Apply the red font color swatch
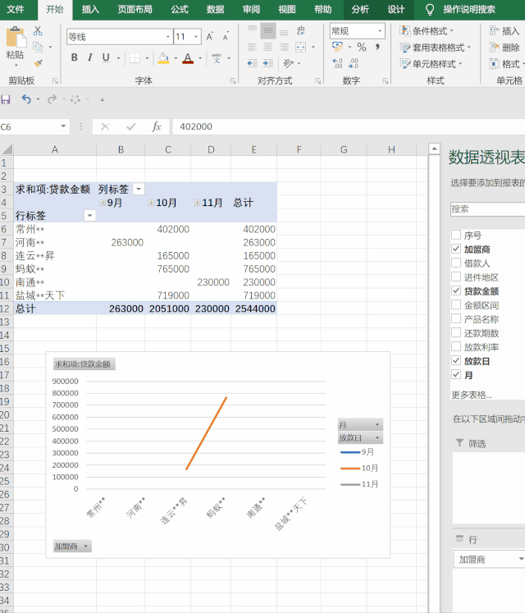Screen dimensions: 525x613 click(x=188, y=58)
